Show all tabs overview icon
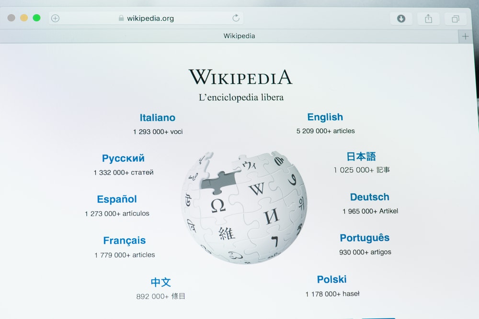The height and width of the screenshot is (319, 479). (x=455, y=19)
